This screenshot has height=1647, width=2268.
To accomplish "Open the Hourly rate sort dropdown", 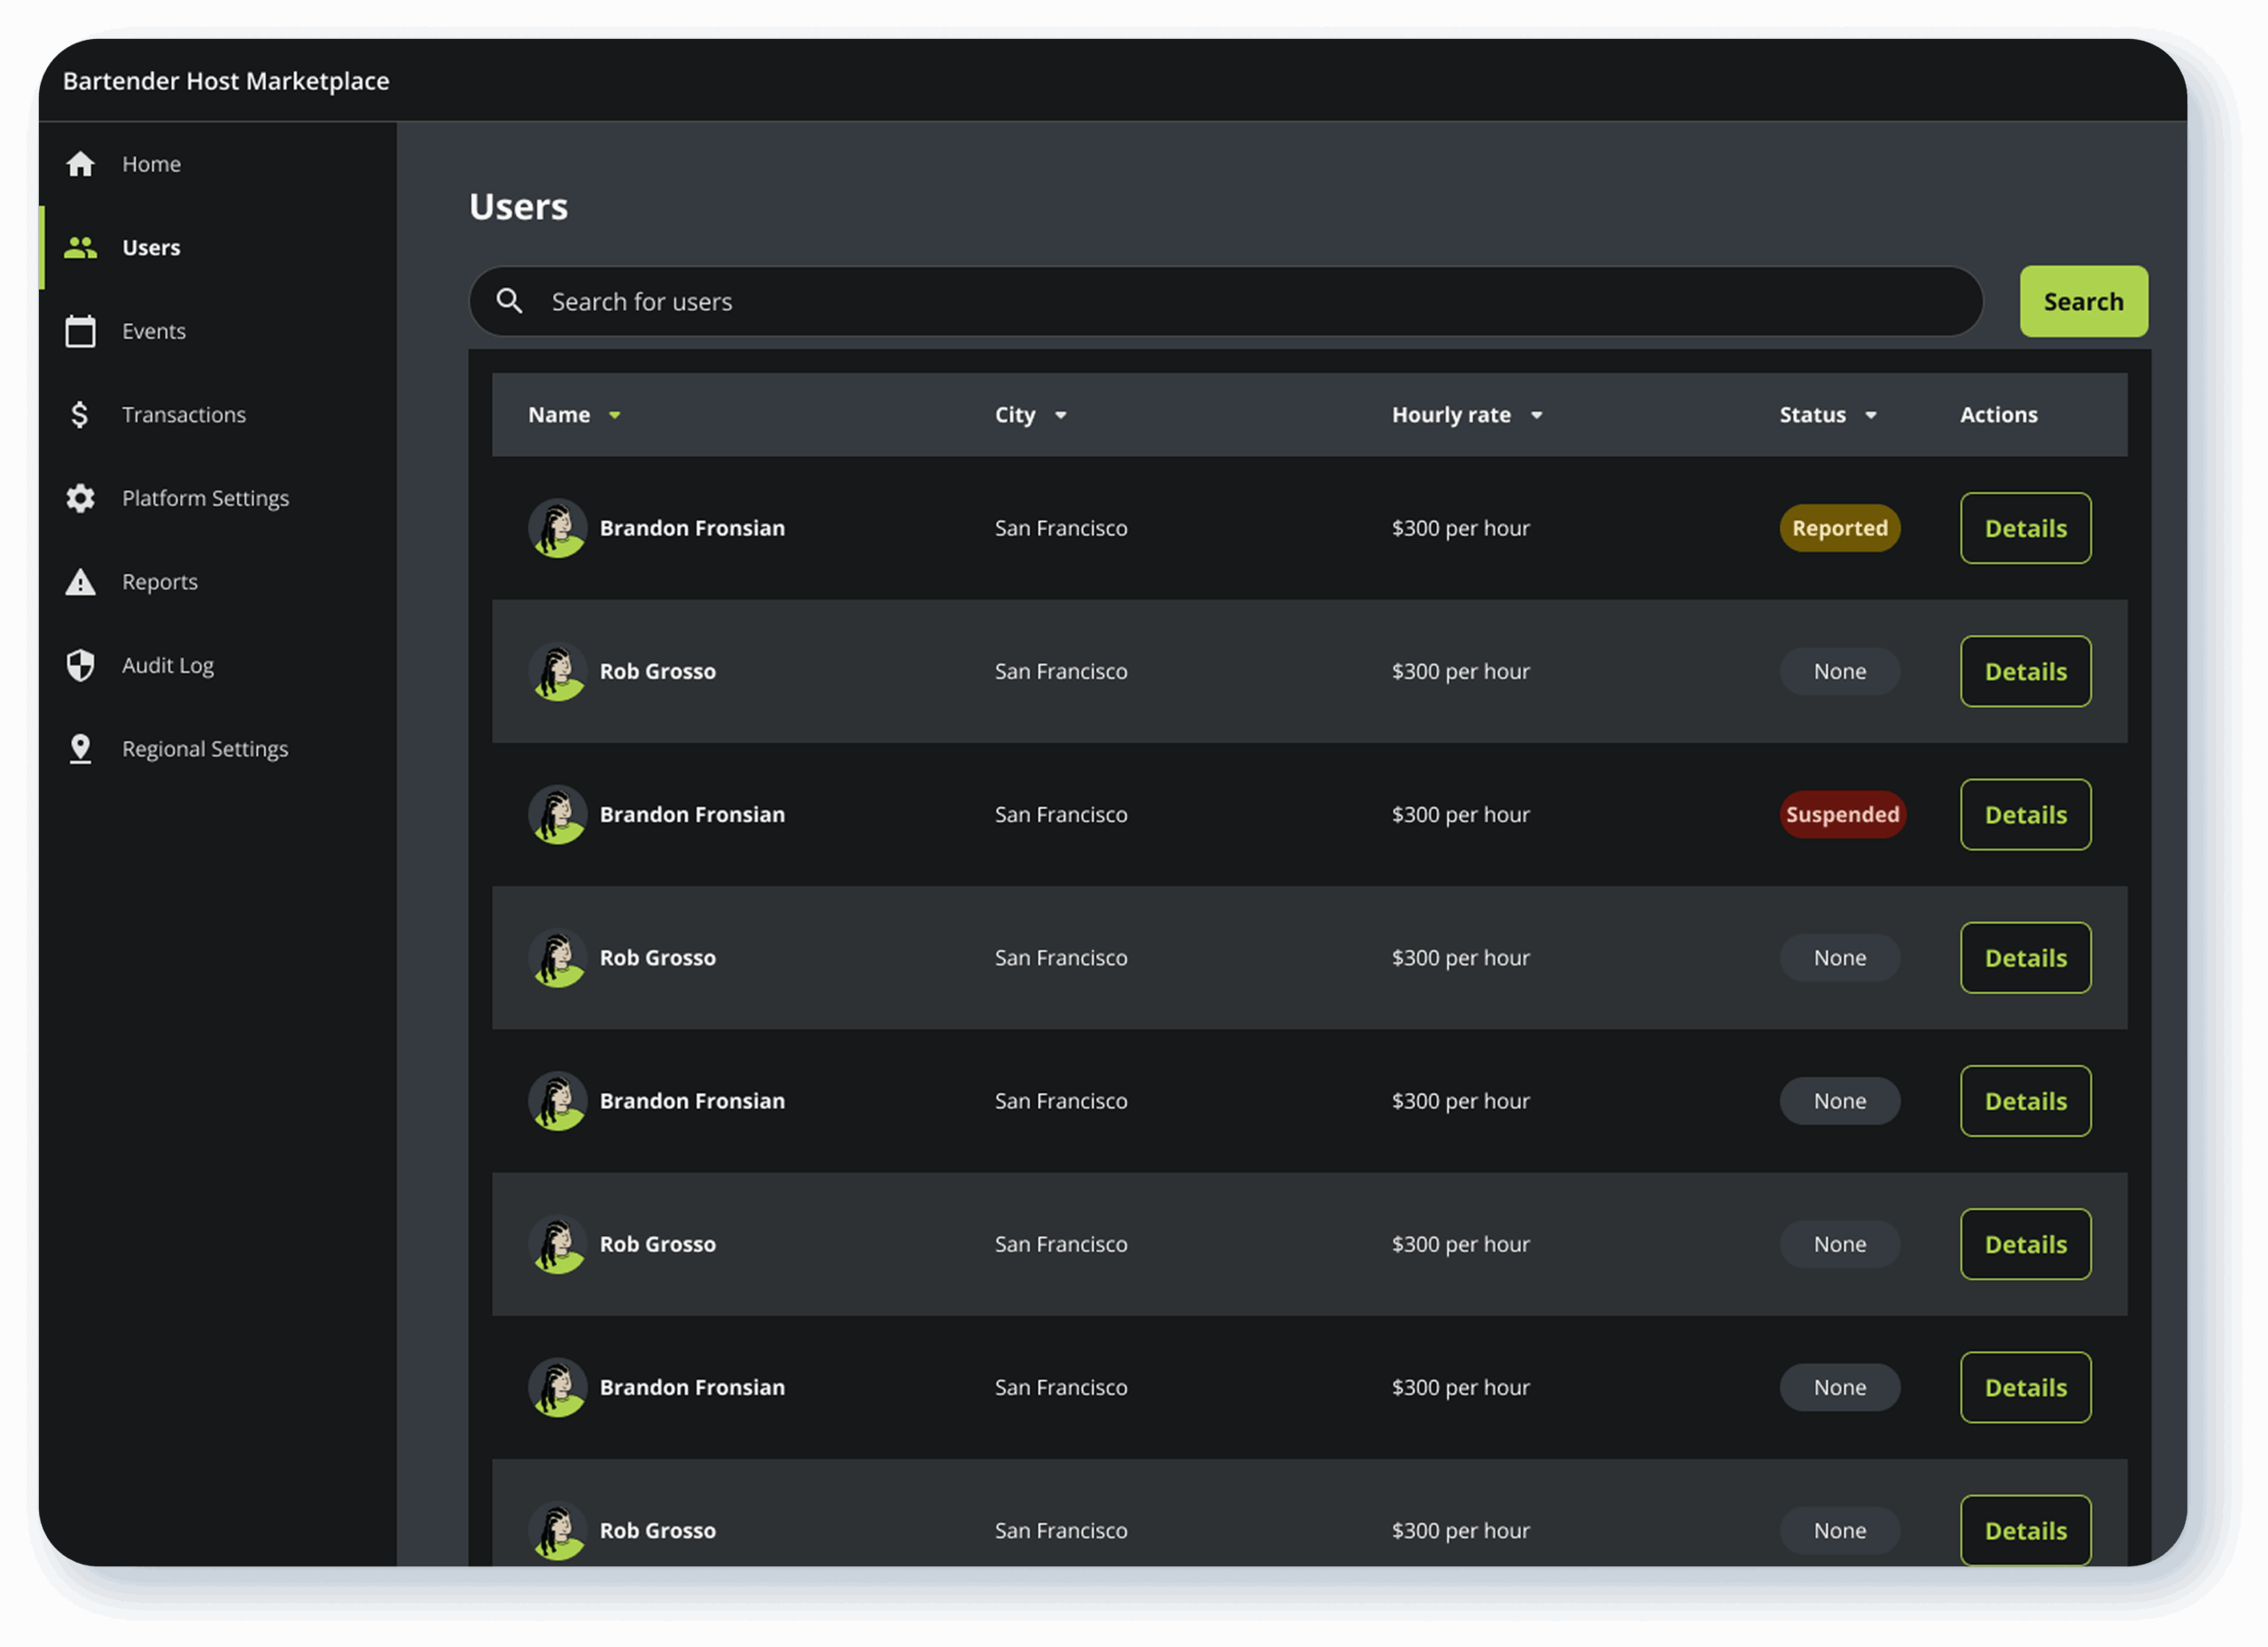I will 1536,415.
